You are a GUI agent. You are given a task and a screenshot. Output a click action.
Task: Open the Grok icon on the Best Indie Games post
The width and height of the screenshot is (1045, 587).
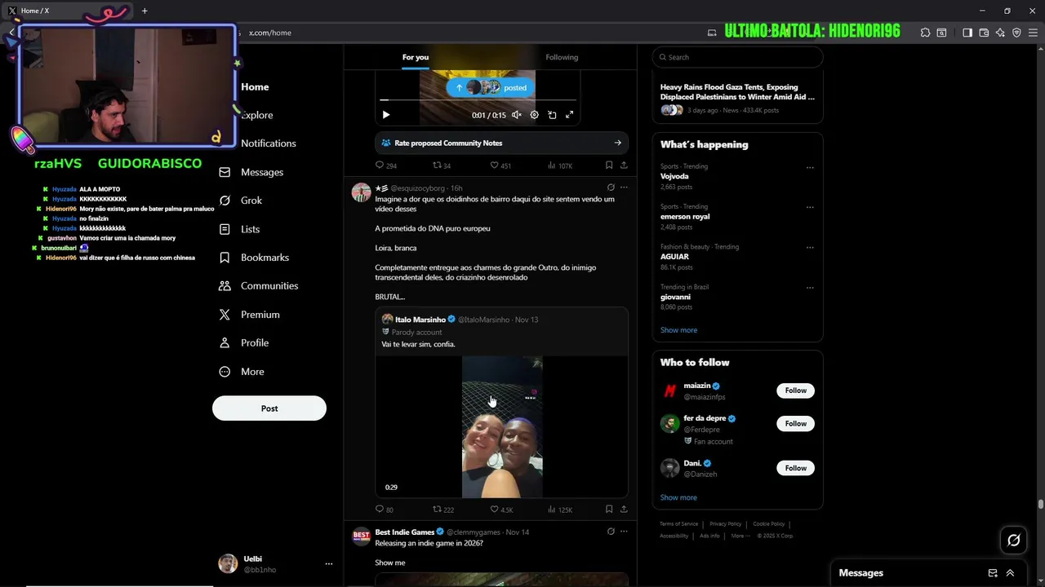(611, 532)
